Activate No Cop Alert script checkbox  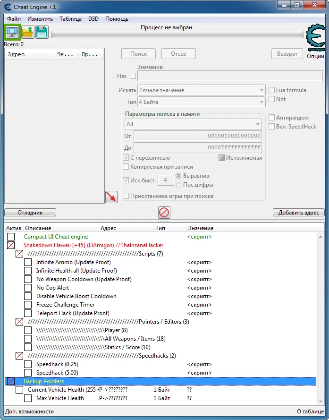(x=28, y=288)
